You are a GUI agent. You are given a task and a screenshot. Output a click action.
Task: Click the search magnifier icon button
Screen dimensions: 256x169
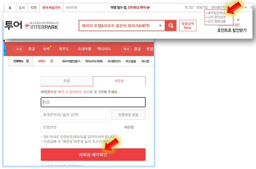(171, 25)
